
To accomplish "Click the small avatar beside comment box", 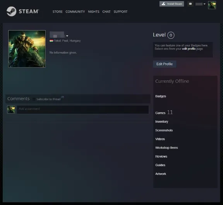I will tap(11, 109).
